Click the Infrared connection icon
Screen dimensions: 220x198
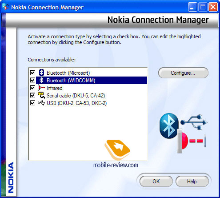tap(41, 88)
